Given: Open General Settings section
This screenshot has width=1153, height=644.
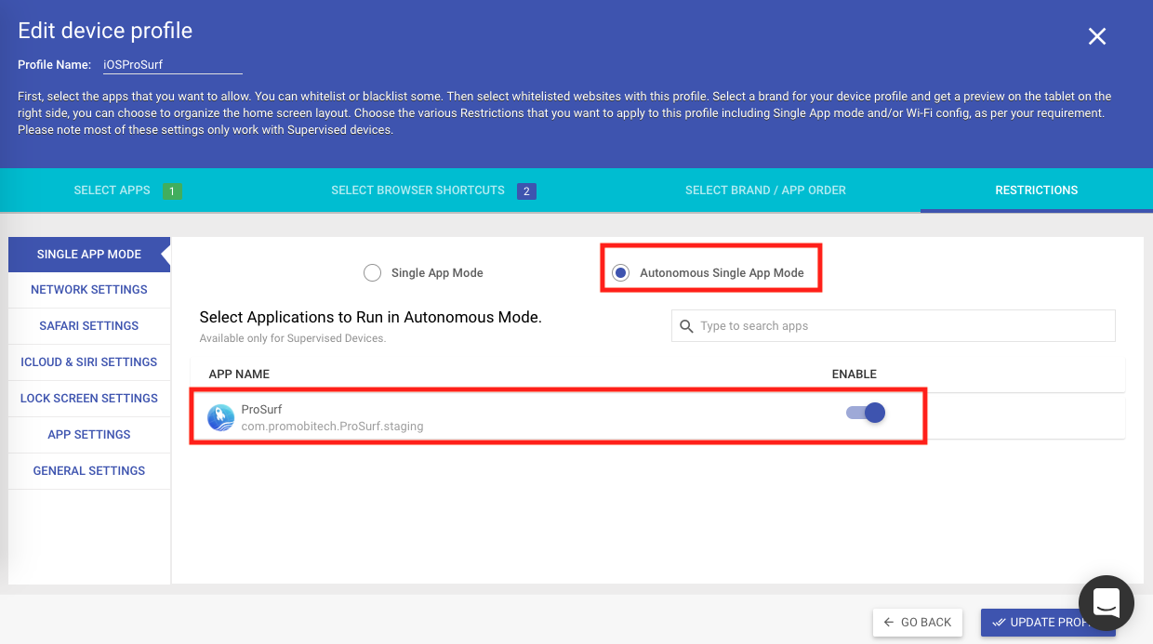Looking at the screenshot, I should [x=89, y=471].
